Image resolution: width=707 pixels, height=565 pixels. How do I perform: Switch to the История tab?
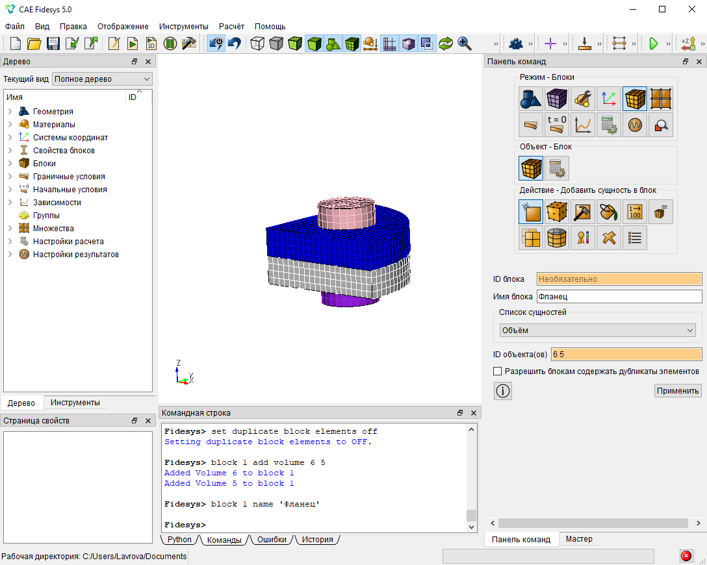pyautogui.click(x=317, y=539)
